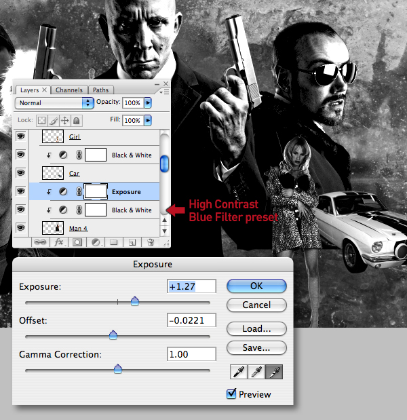This screenshot has height=420, width=407.
Task: Switch to the Paths tab
Action: (x=100, y=90)
